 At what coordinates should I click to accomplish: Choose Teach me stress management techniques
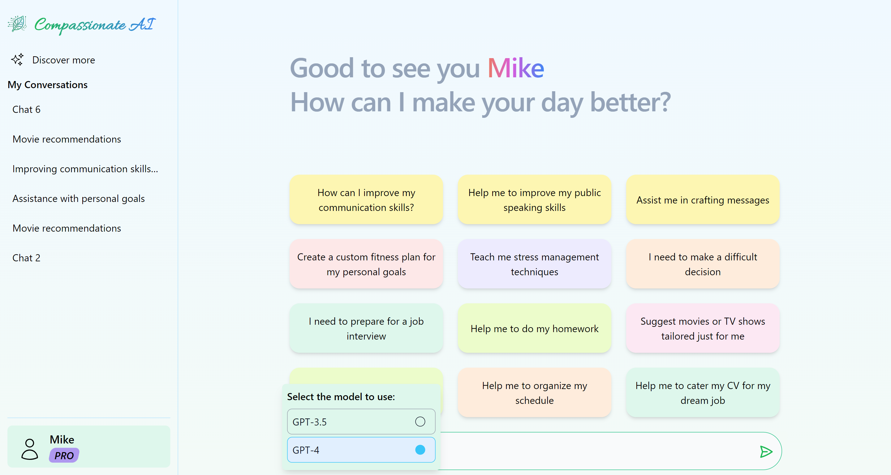click(534, 264)
